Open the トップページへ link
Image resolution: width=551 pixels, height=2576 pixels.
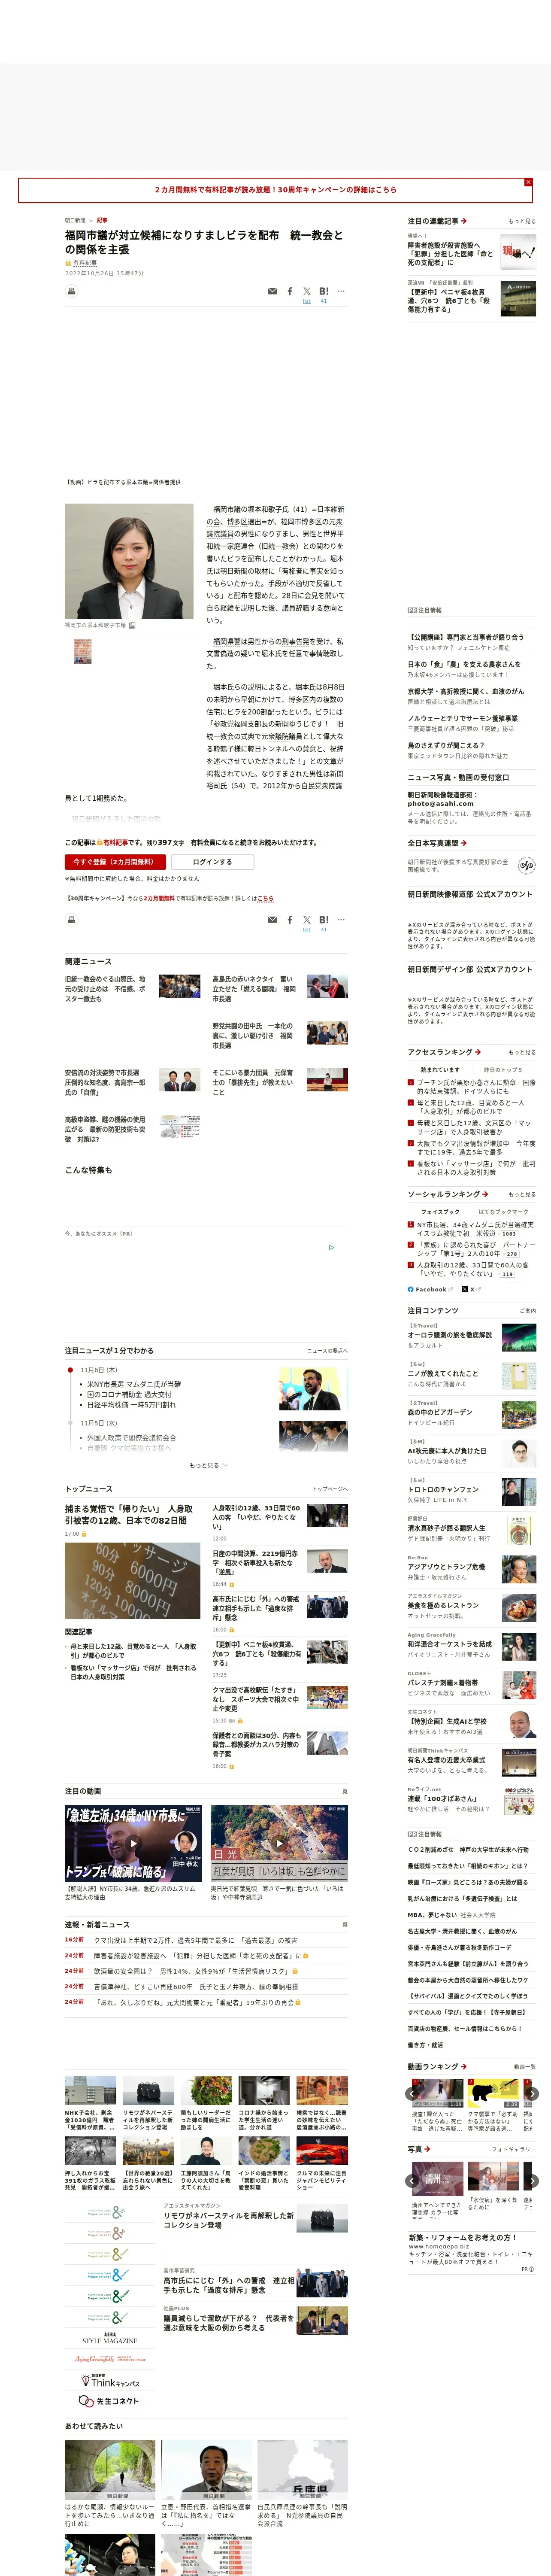330,1489
